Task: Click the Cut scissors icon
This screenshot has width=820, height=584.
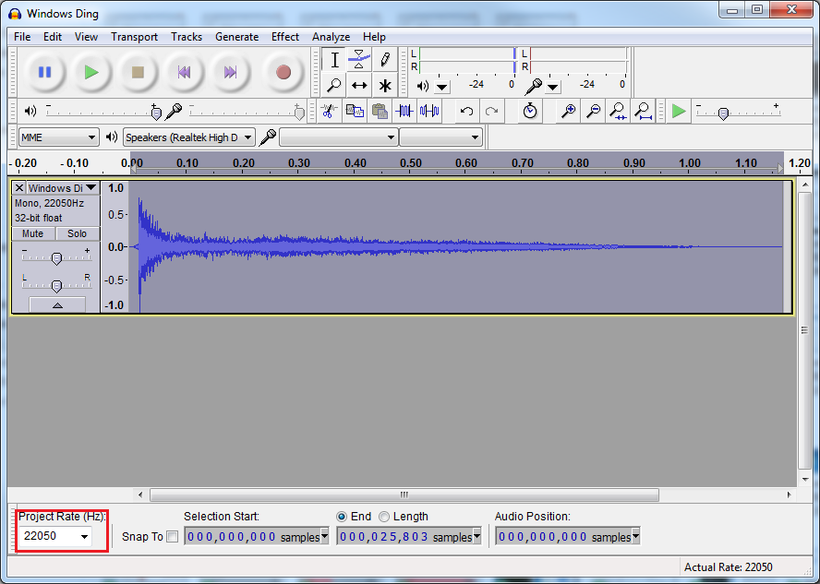Action: pos(328,111)
